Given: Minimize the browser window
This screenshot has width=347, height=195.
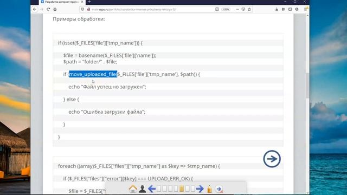Looking at the screenshot, I should tap(285, 2).
